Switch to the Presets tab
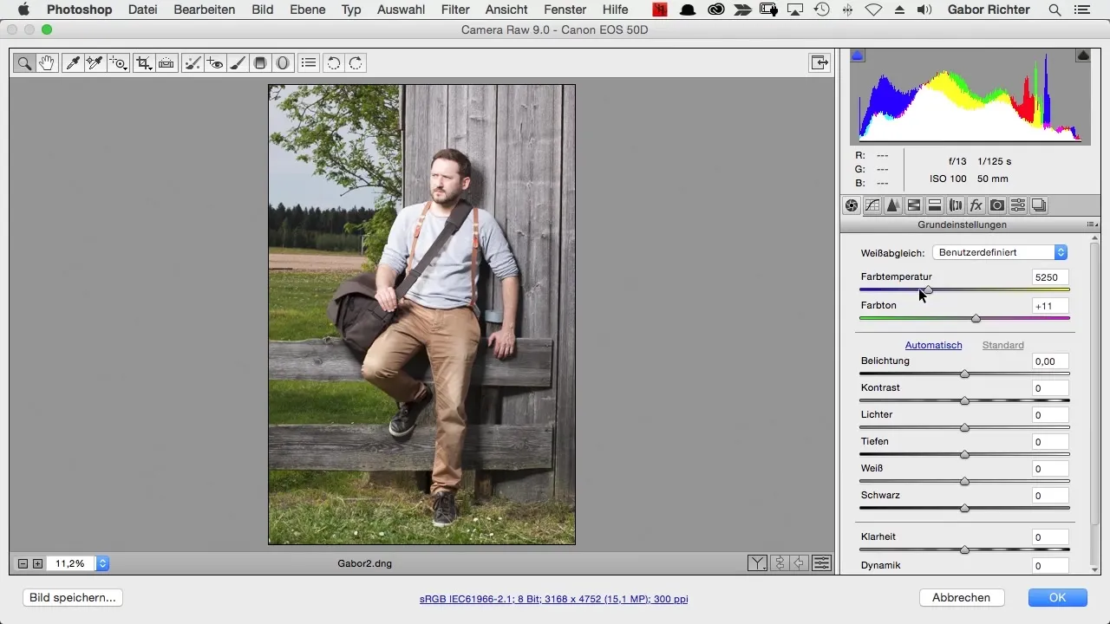This screenshot has width=1110, height=624. coord(1018,205)
